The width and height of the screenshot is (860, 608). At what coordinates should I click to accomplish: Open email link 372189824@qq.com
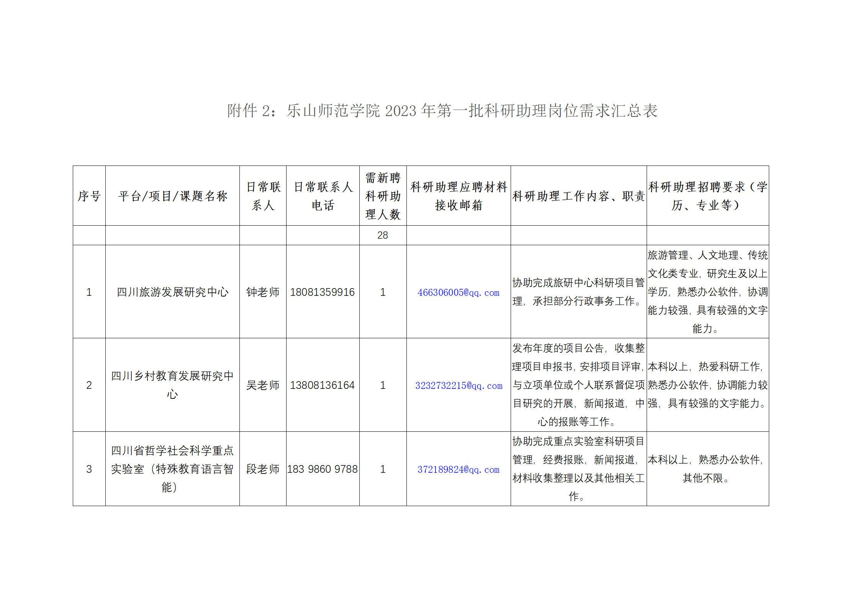point(458,470)
